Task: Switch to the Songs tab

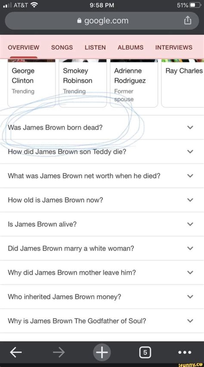Action: point(62,47)
